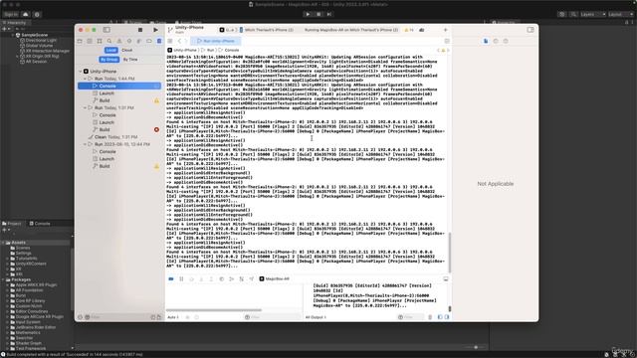Image resolution: width=637 pixels, height=358 pixels.
Task: Open the related items grid menu
Action: click(x=170, y=41)
